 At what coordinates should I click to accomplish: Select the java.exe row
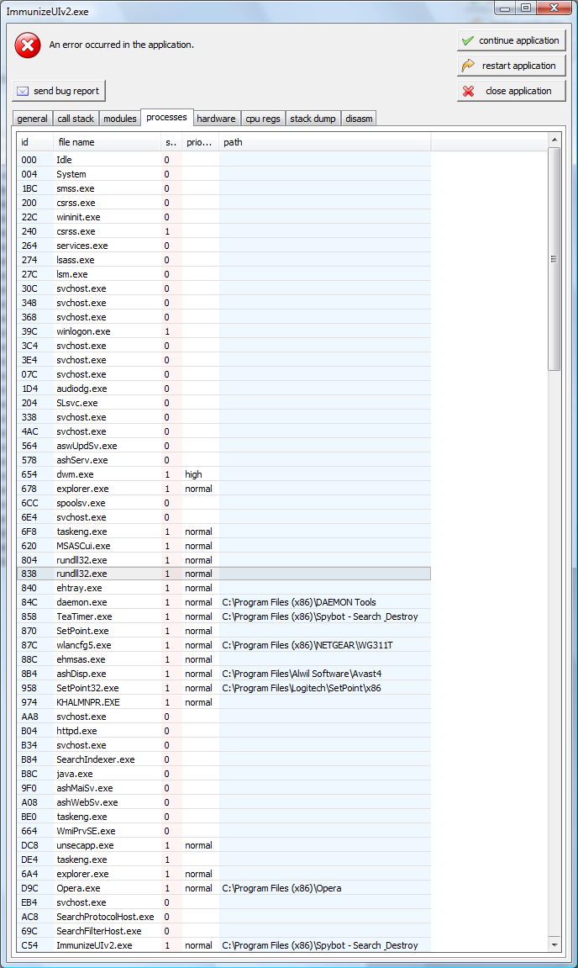click(224, 774)
